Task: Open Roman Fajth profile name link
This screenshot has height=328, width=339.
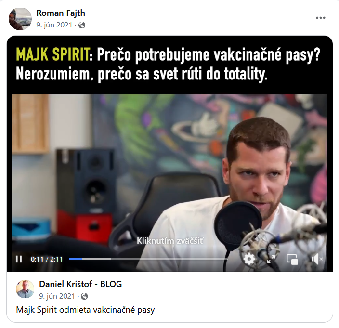Action: click(x=61, y=13)
